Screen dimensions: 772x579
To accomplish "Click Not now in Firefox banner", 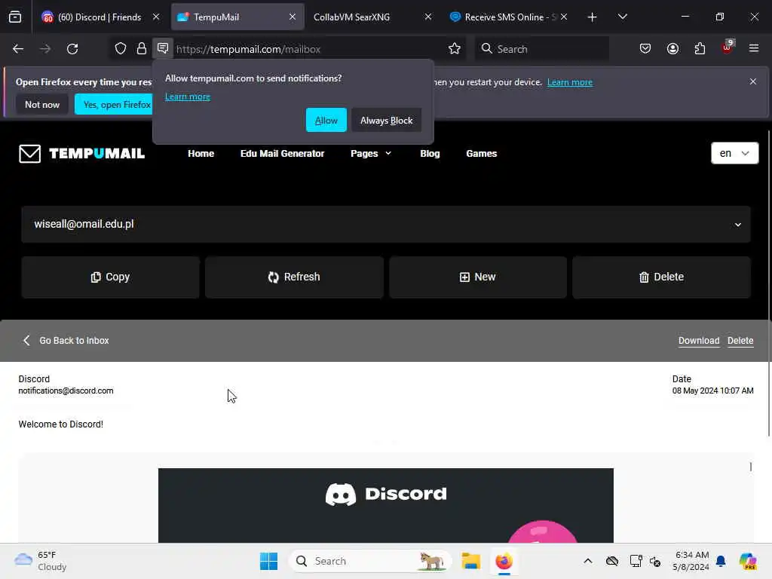I will tap(42, 104).
